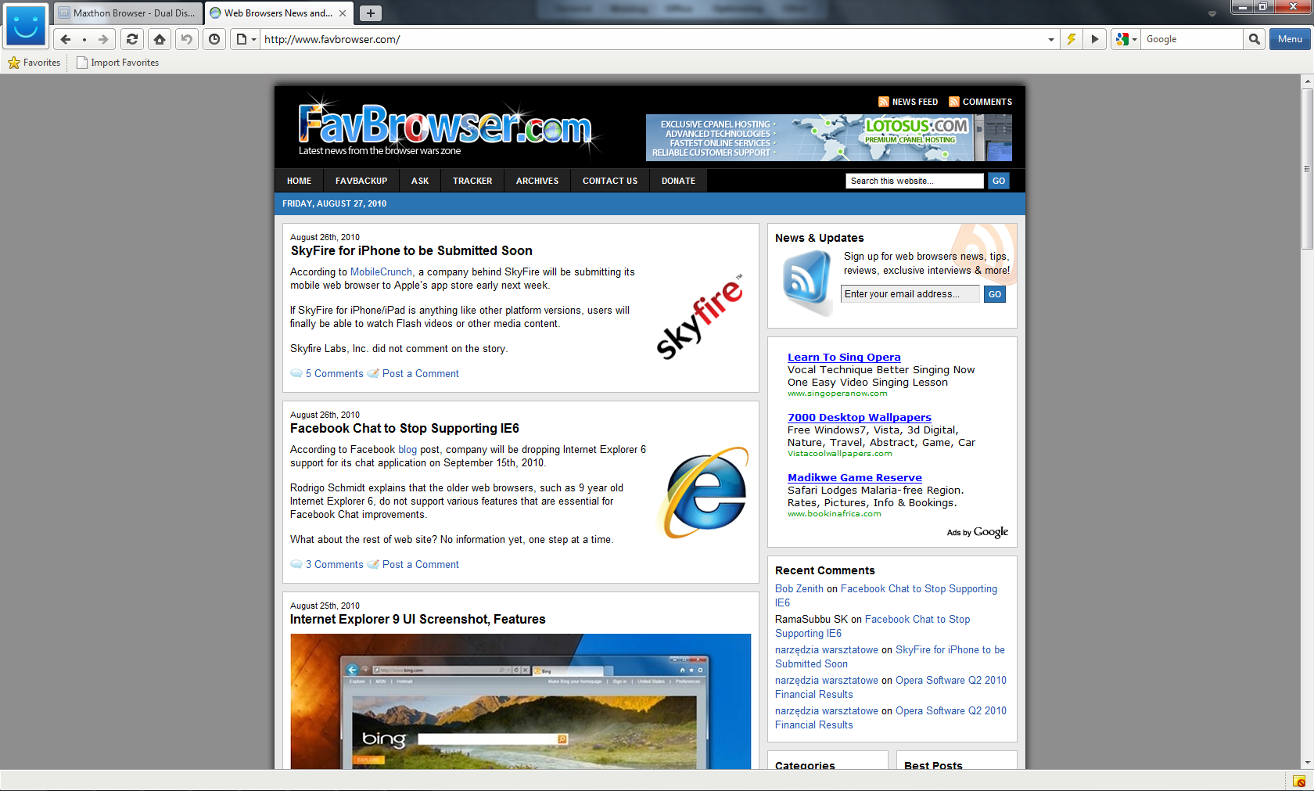The width and height of the screenshot is (1314, 791).
Task: Open the Google search engine dropdown
Action: point(1126,39)
